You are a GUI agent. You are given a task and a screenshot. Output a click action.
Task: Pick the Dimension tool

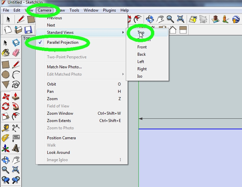(16, 128)
